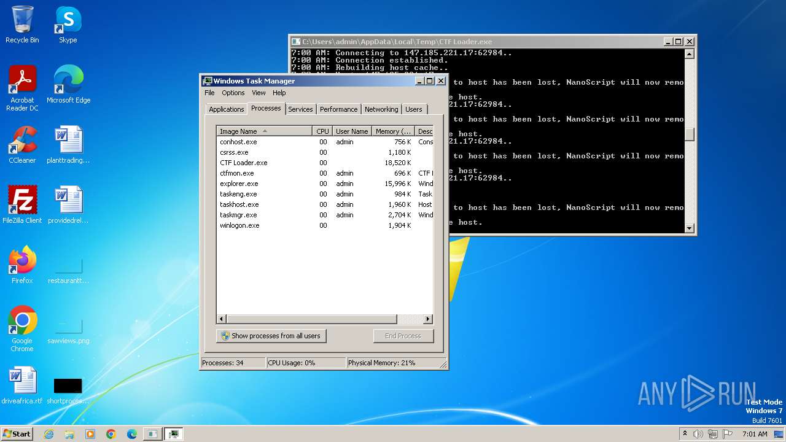
Task: Click the Start button
Action: 17,434
